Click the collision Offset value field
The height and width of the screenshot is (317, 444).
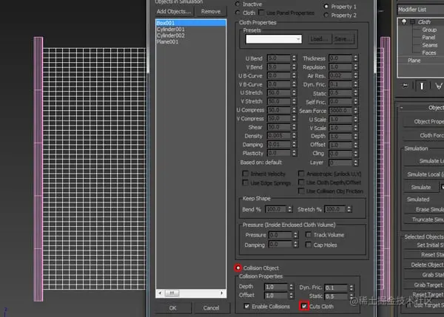click(276, 296)
